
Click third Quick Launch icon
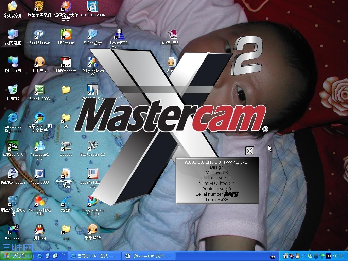(x=55, y=256)
